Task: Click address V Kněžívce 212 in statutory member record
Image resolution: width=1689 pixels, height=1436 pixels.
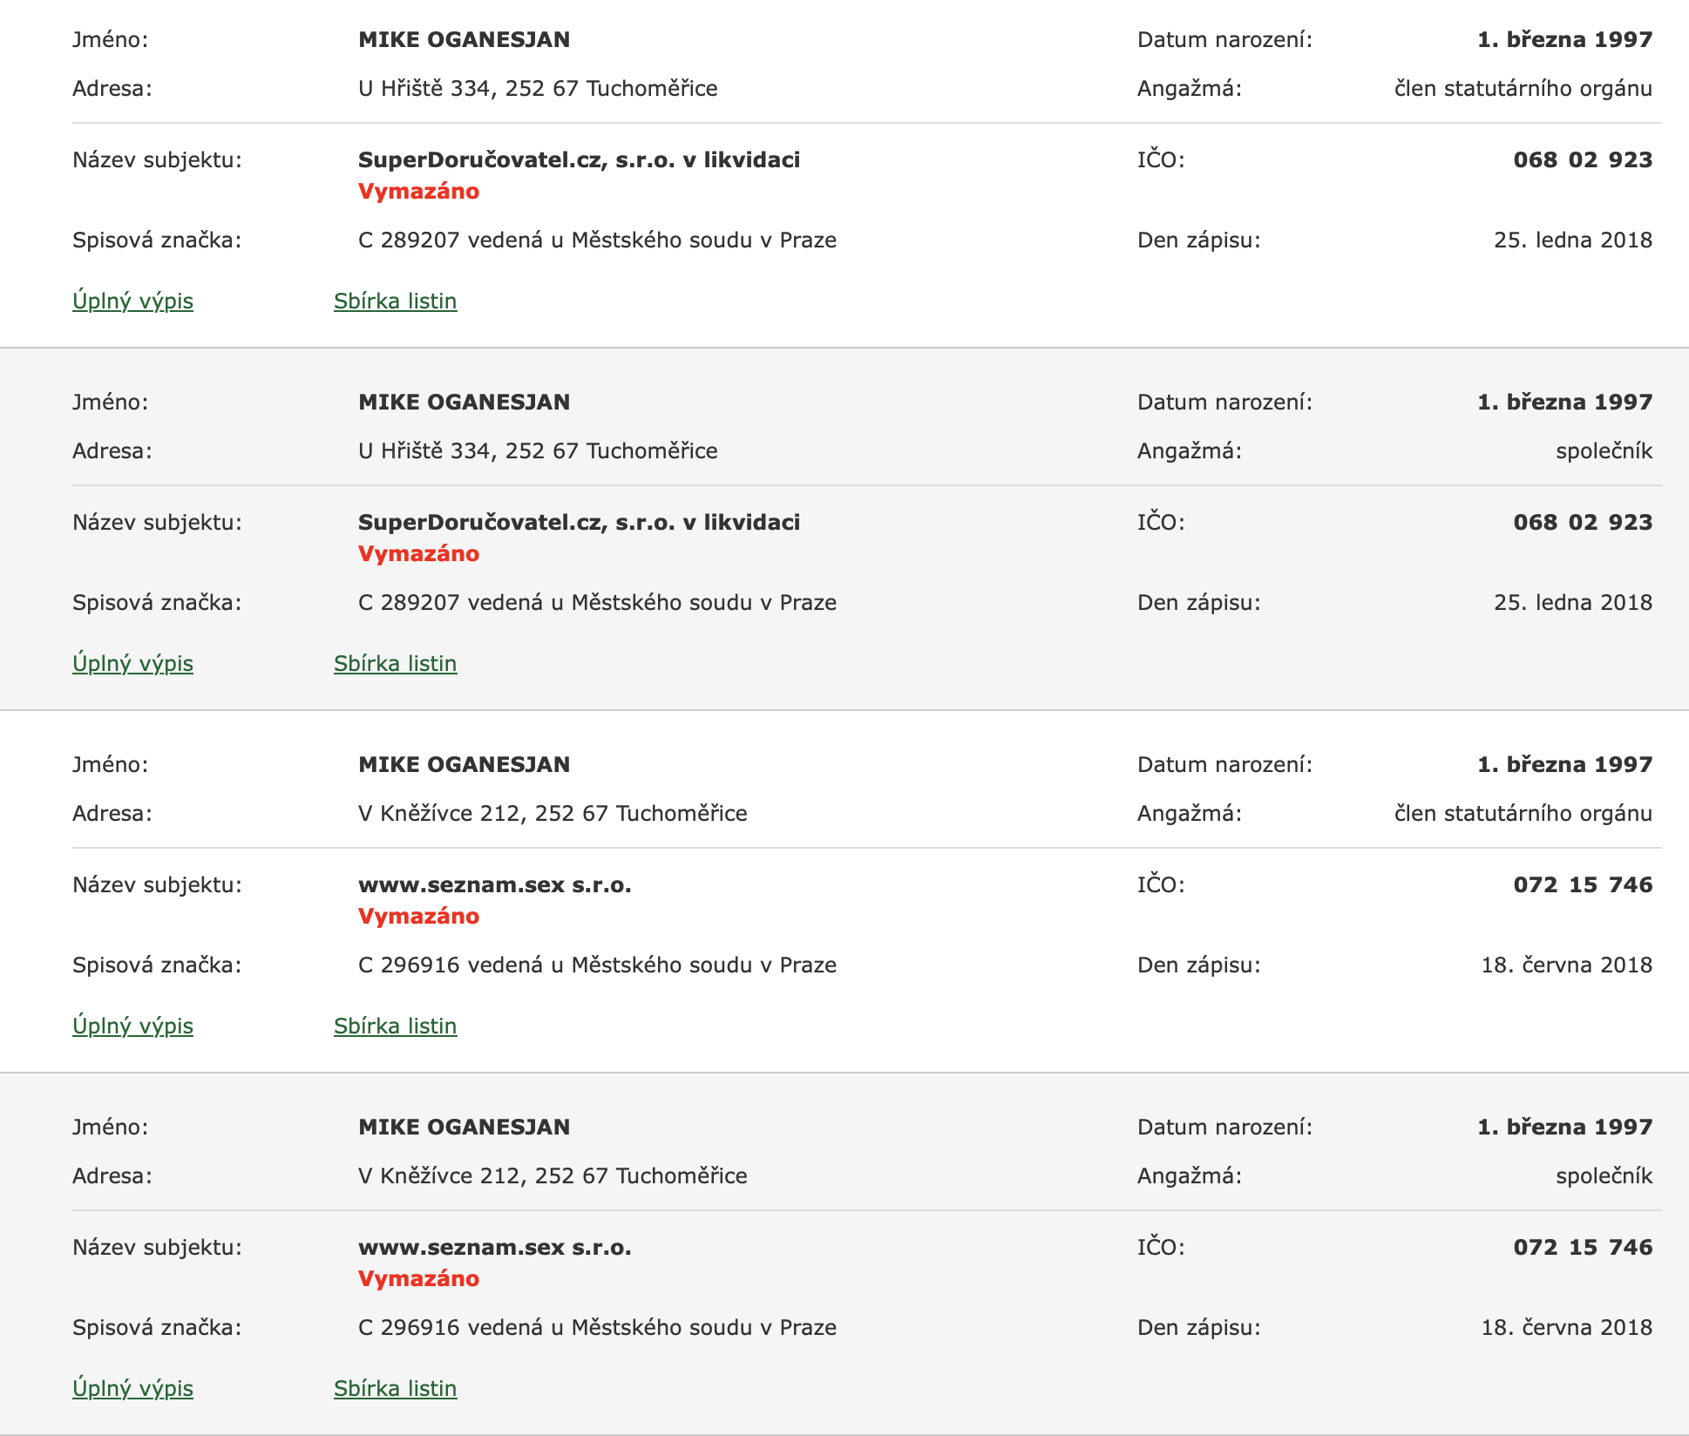Action: [x=553, y=813]
